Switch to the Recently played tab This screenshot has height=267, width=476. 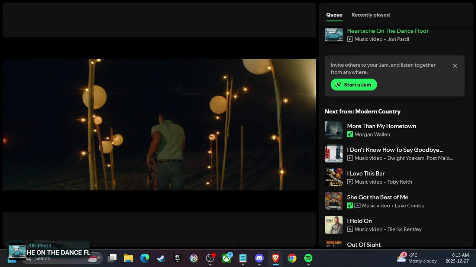tap(370, 15)
